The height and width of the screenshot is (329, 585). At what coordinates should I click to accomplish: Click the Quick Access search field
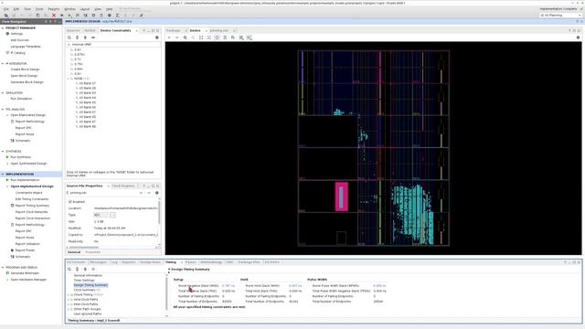pyautogui.click(x=133, y=9)
